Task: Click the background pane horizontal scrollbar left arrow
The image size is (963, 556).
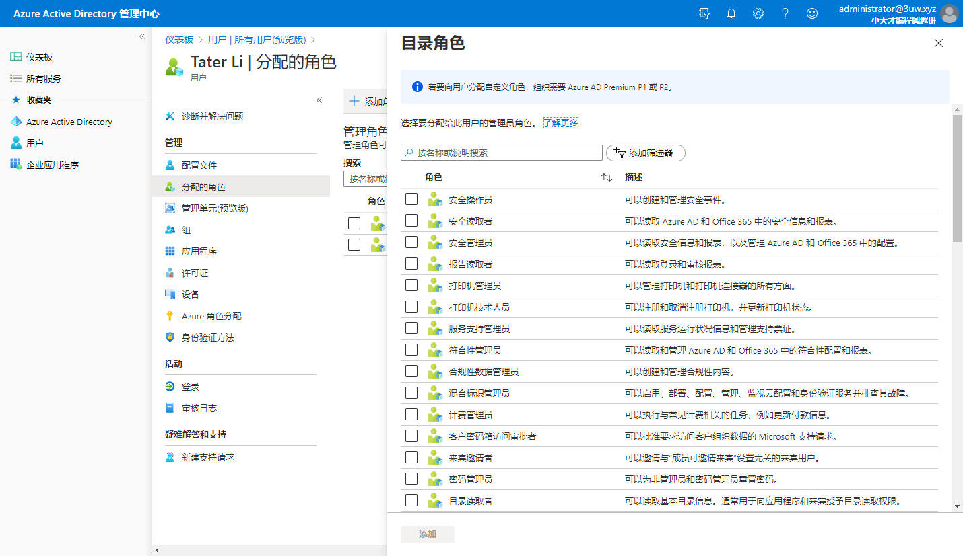Action: (156, 551)
